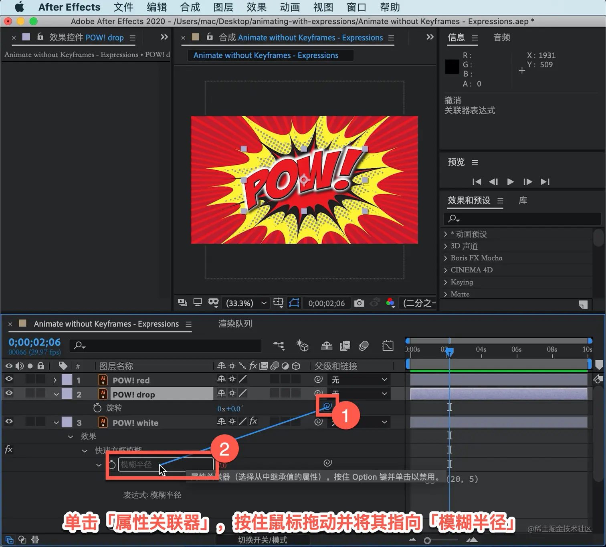Open the 效果和预设 panel menu icon
This screenshot has width=606, height=547.
click(x=500, y=201)
